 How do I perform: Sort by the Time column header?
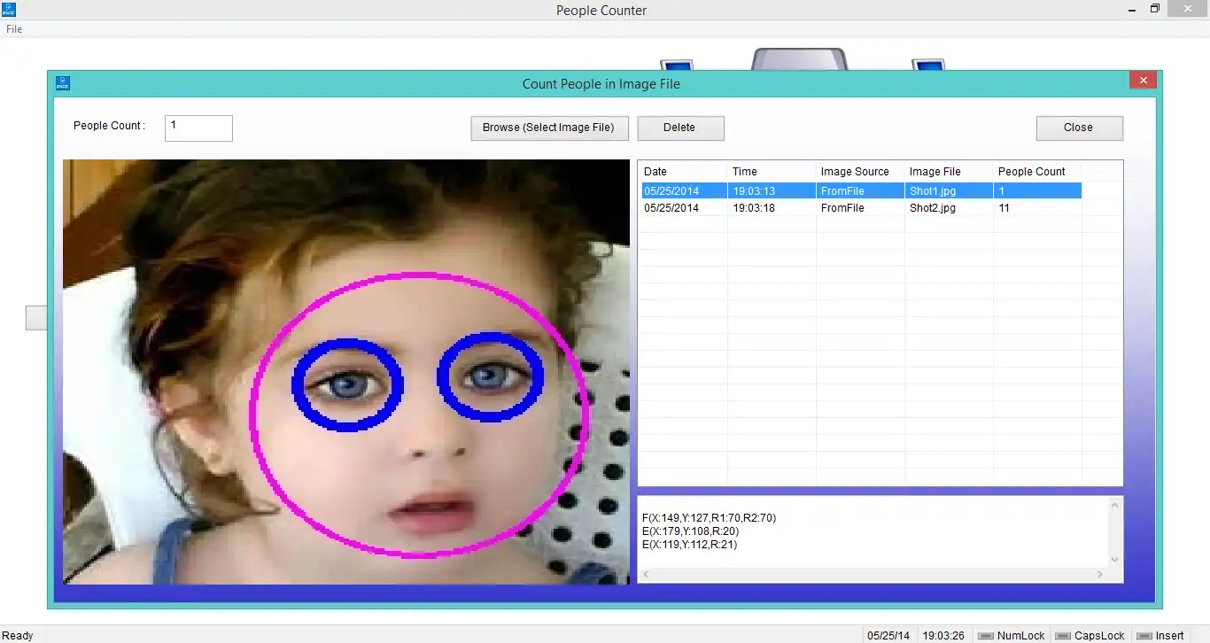pyautogui.click(x=771, y=172)
